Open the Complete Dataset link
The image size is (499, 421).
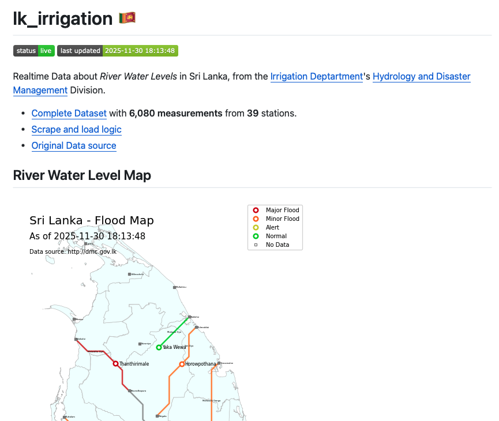pos(69,113)
